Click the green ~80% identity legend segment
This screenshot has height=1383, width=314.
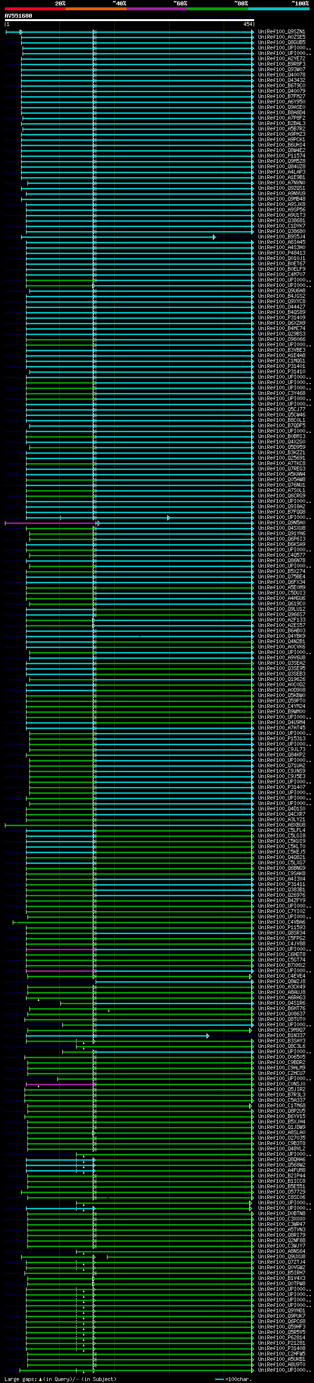(x=218, y=9)
